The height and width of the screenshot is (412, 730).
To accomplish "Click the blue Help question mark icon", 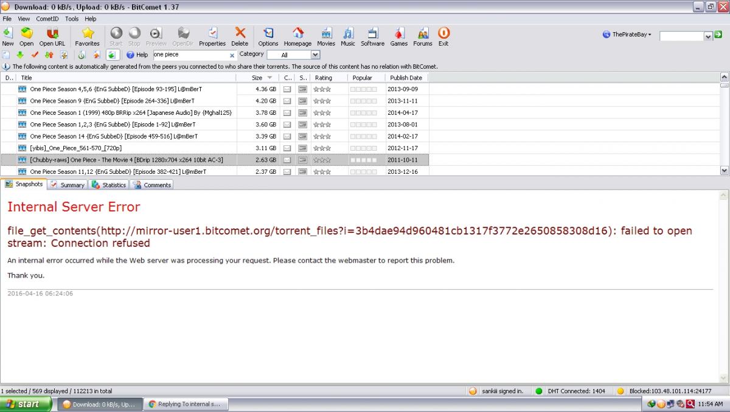I will [x=130, y=55].
